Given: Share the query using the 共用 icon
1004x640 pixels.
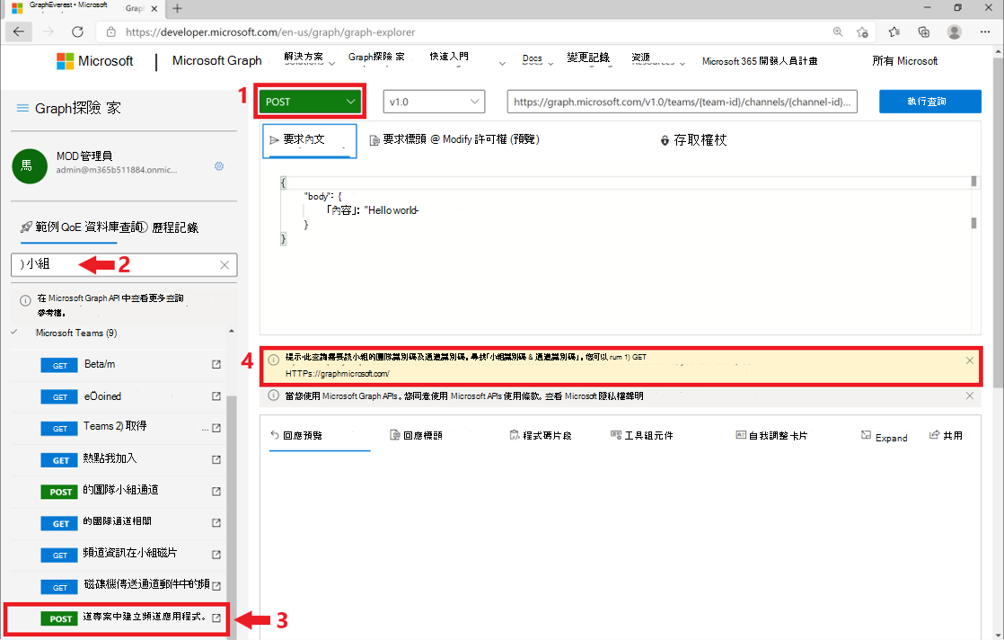Looking at the screenshot, I should click(x=944, y=437).
